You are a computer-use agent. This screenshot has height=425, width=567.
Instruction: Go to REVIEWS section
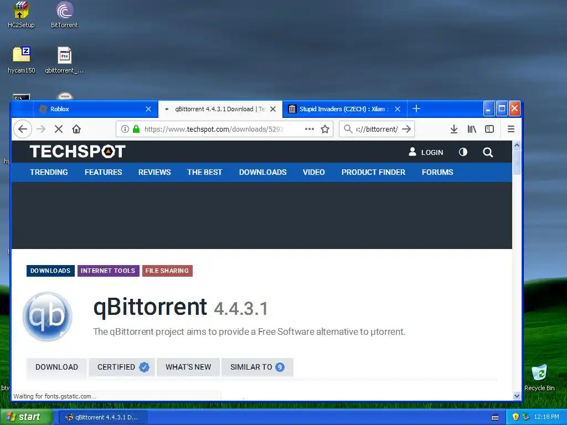tap(154, 173)
